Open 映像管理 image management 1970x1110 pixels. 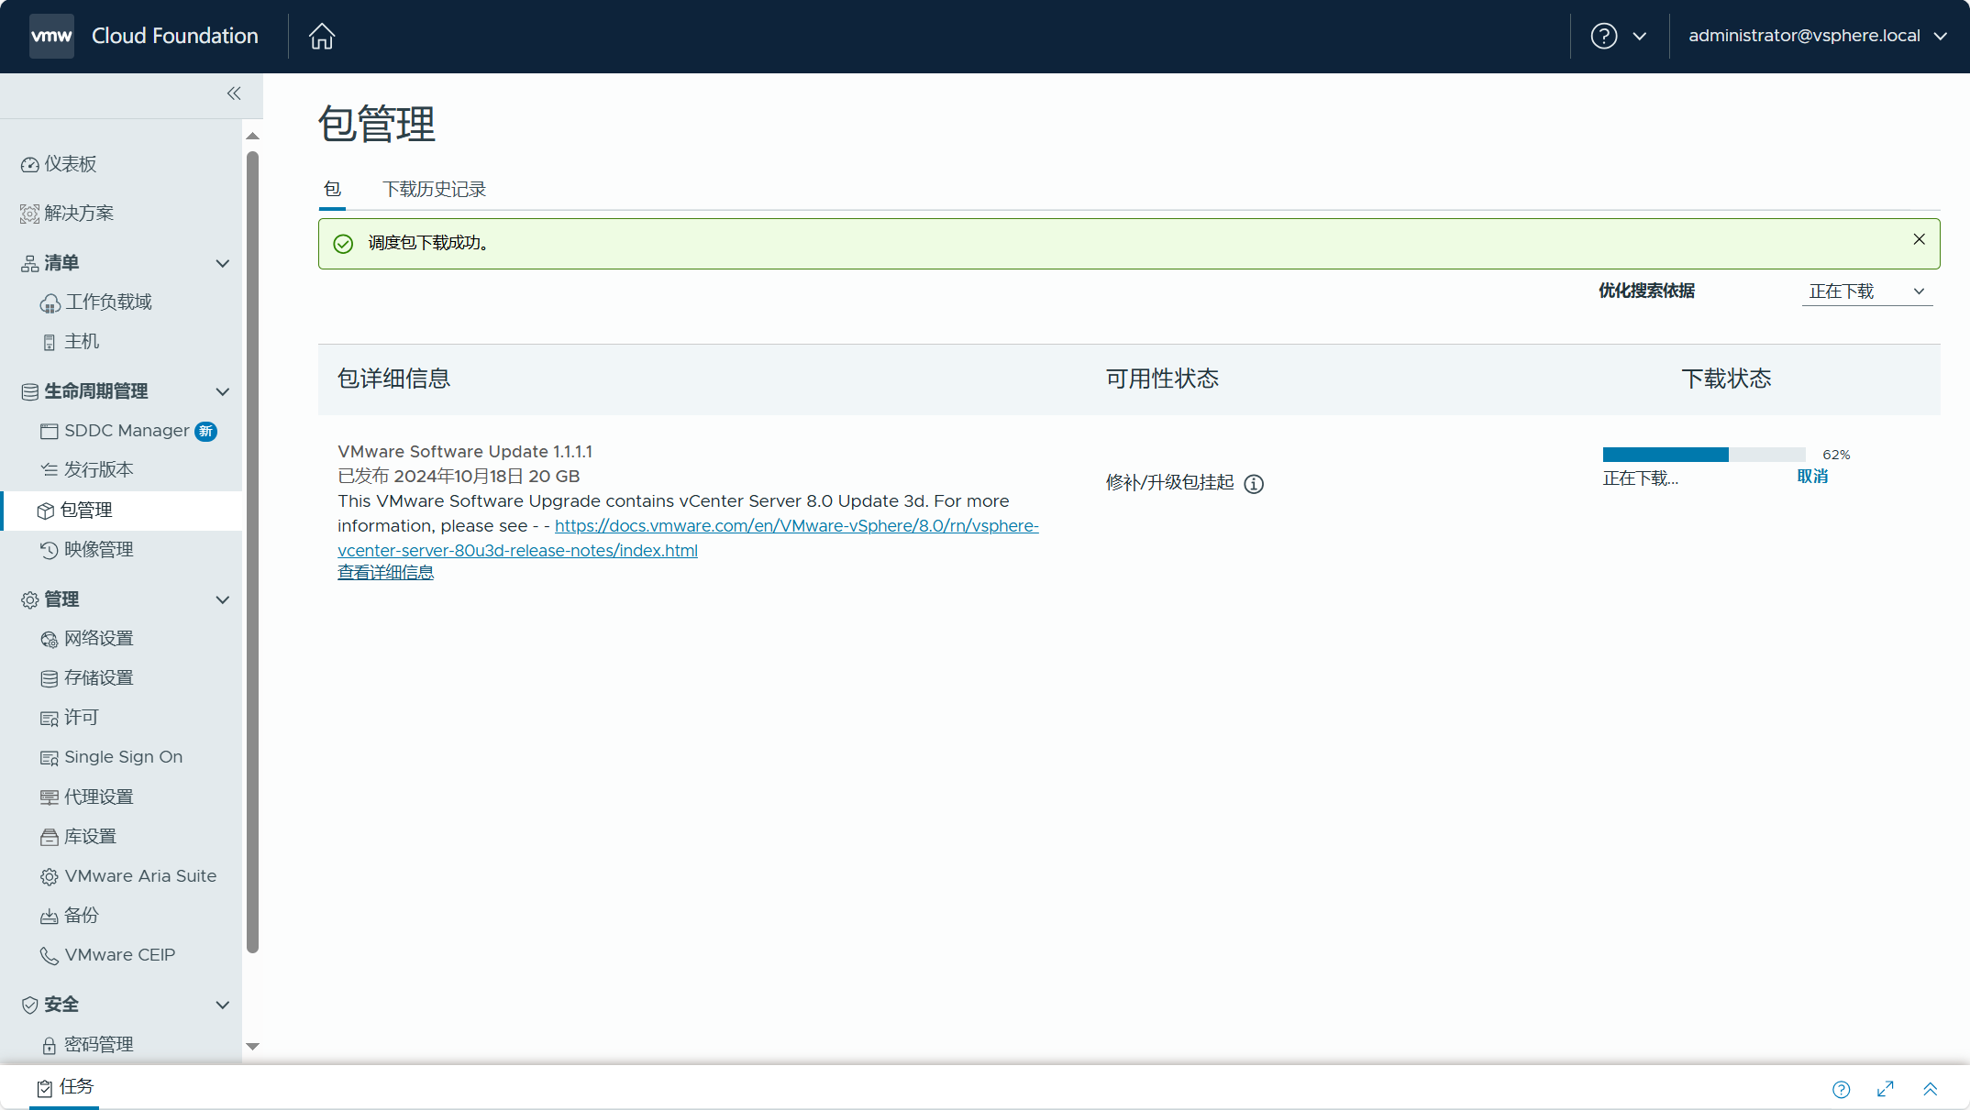tap(88, 550)
